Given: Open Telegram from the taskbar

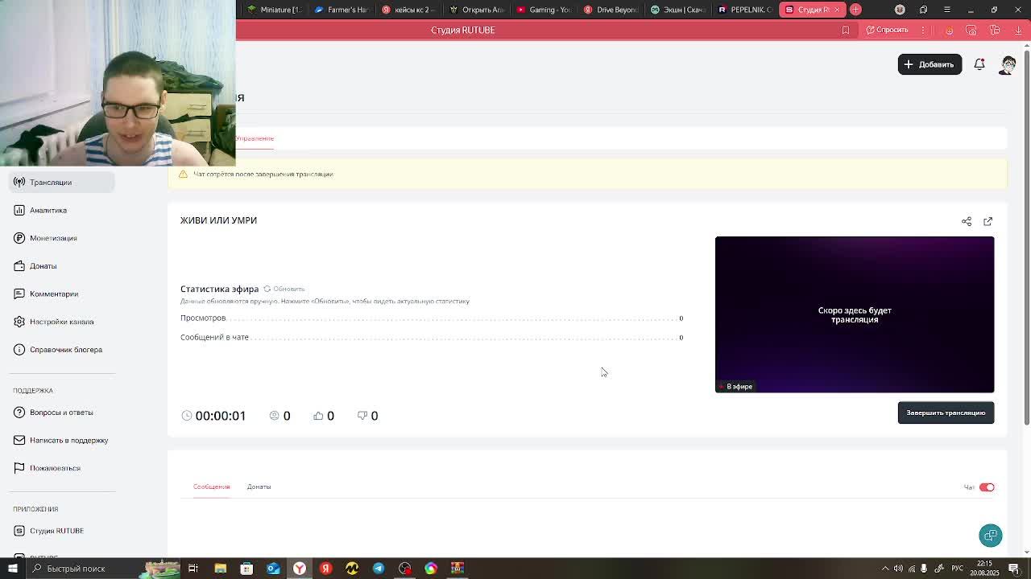Looking at the screenshot, I should [x=379, y=569].
